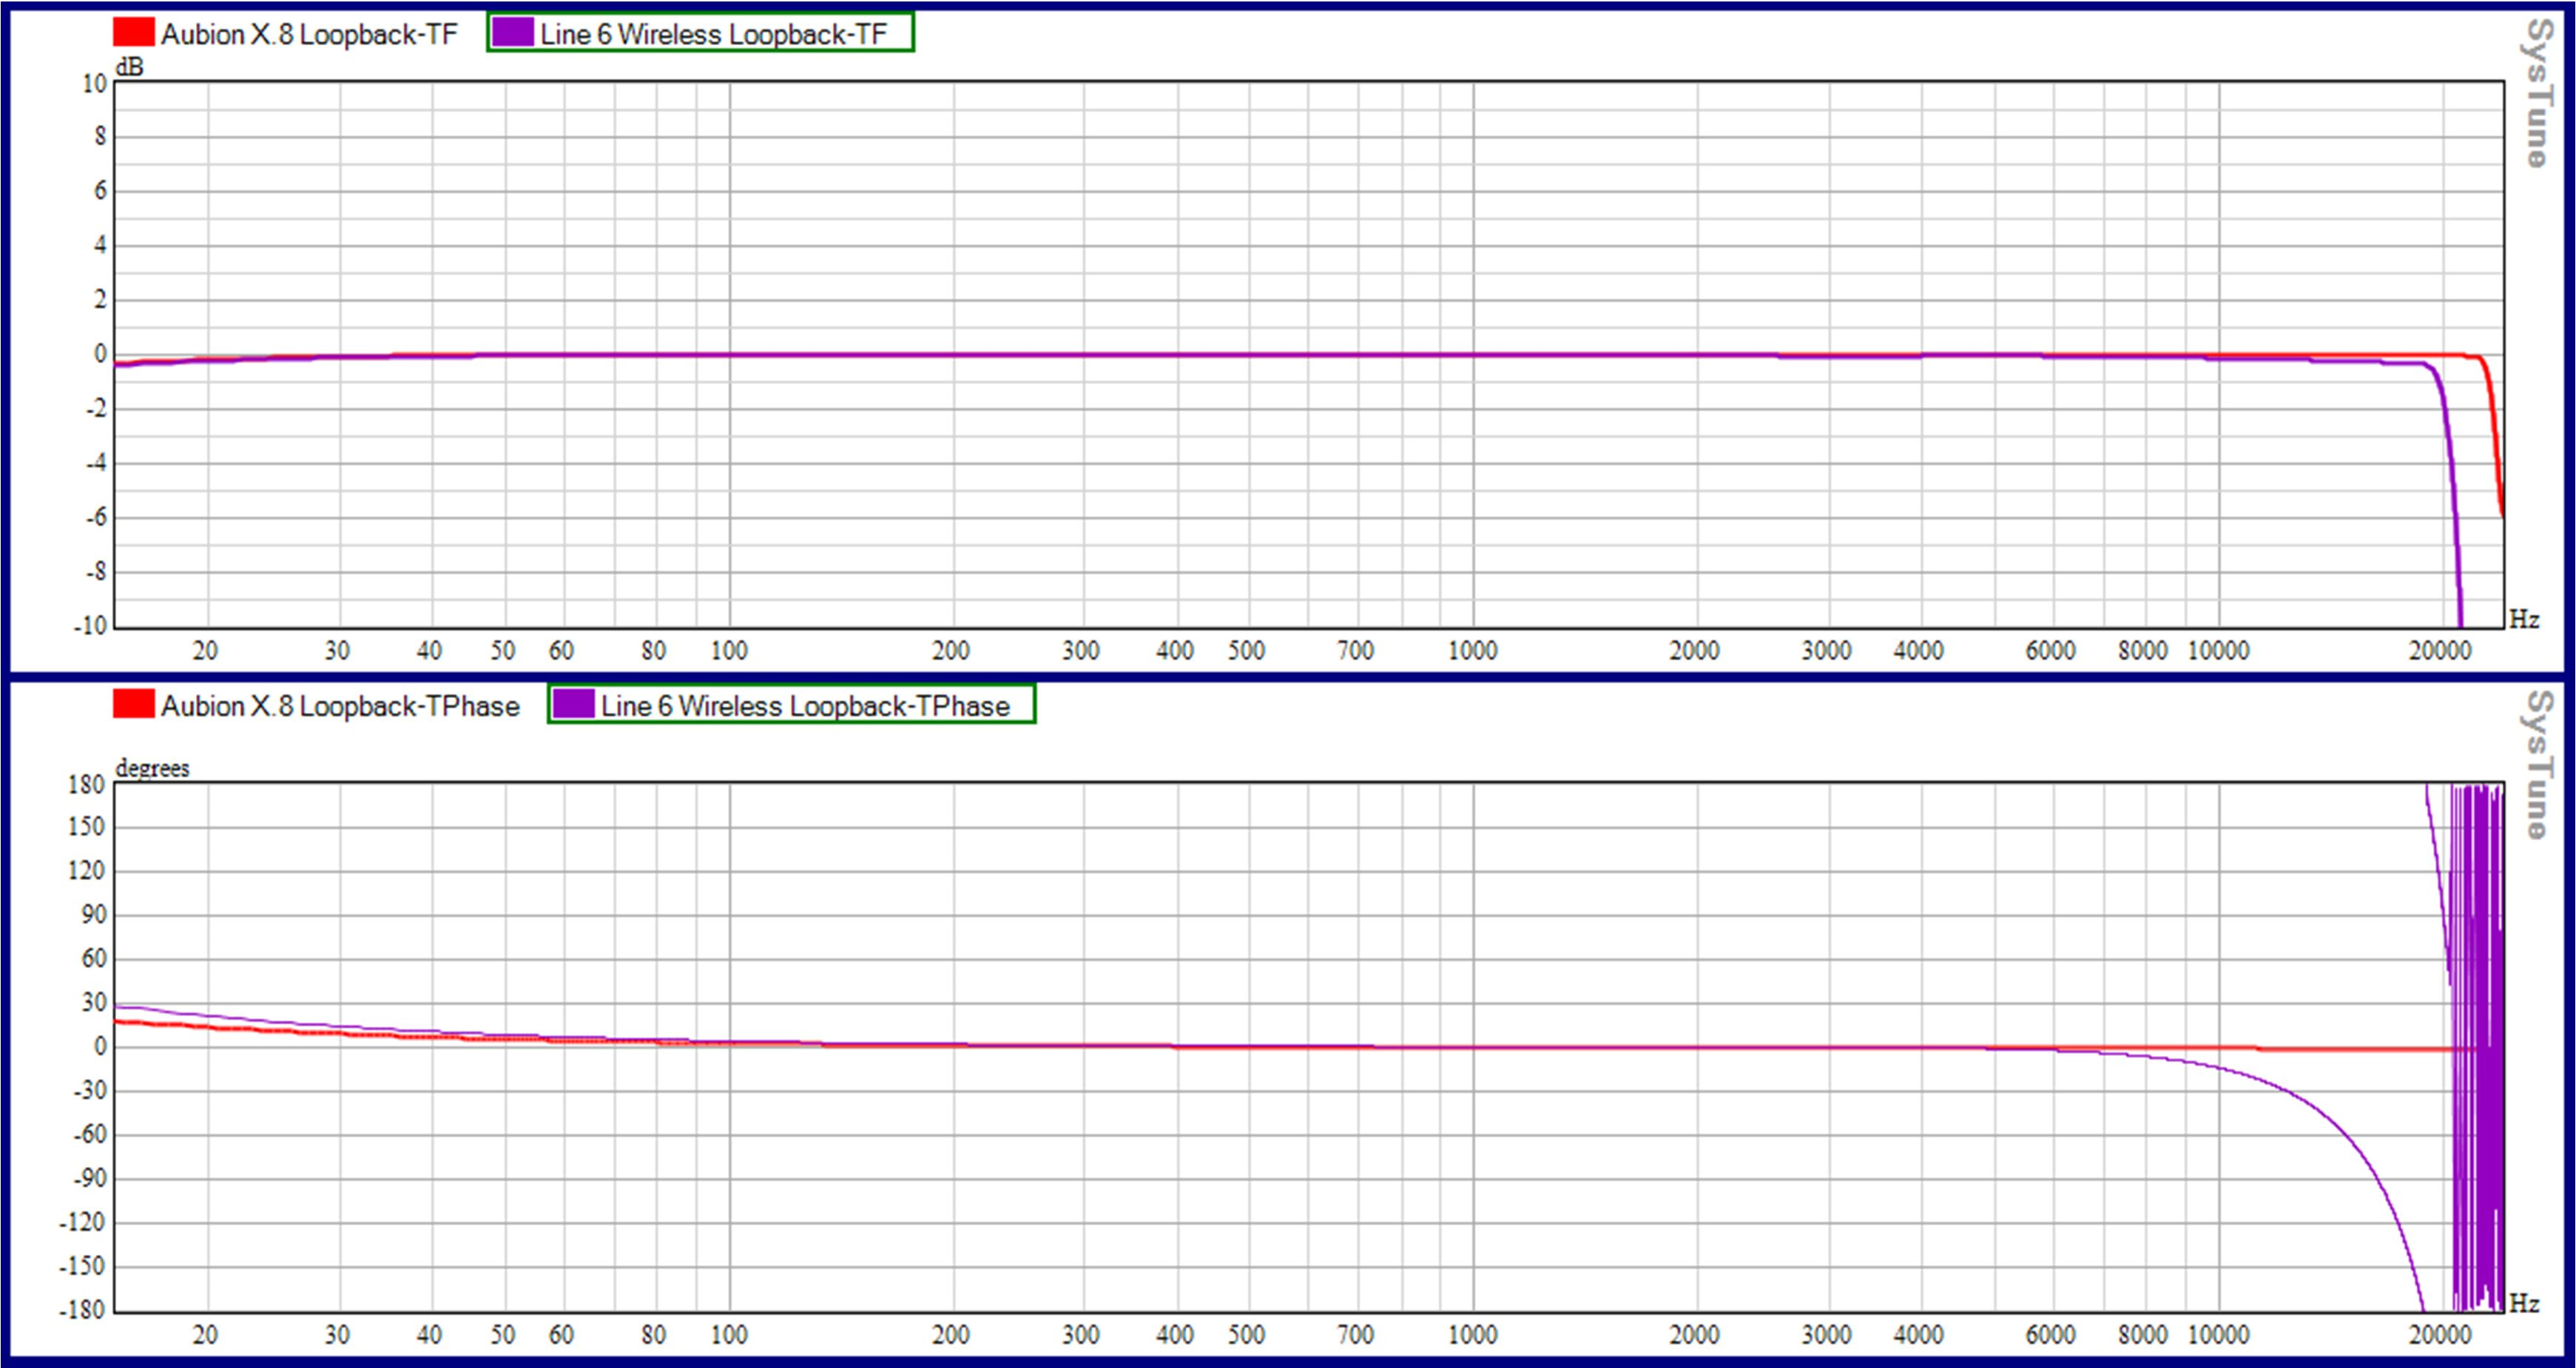Click Hz unit label on magnitude plot

coord(2524,620)
